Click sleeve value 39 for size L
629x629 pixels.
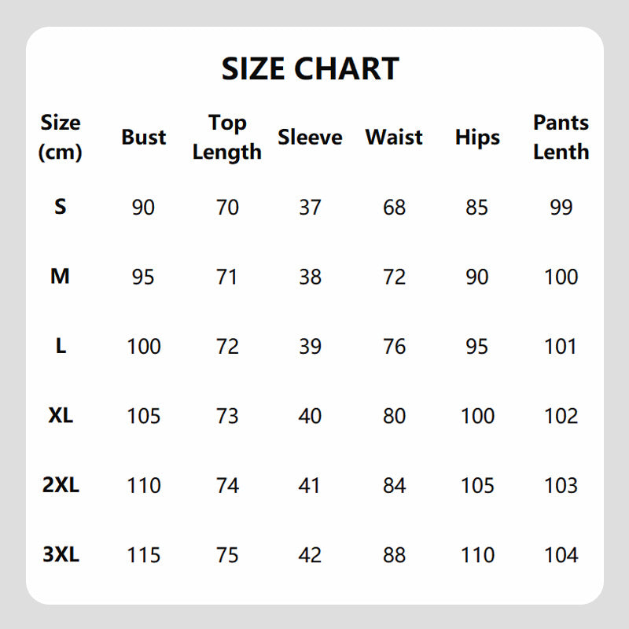(310, 346)
